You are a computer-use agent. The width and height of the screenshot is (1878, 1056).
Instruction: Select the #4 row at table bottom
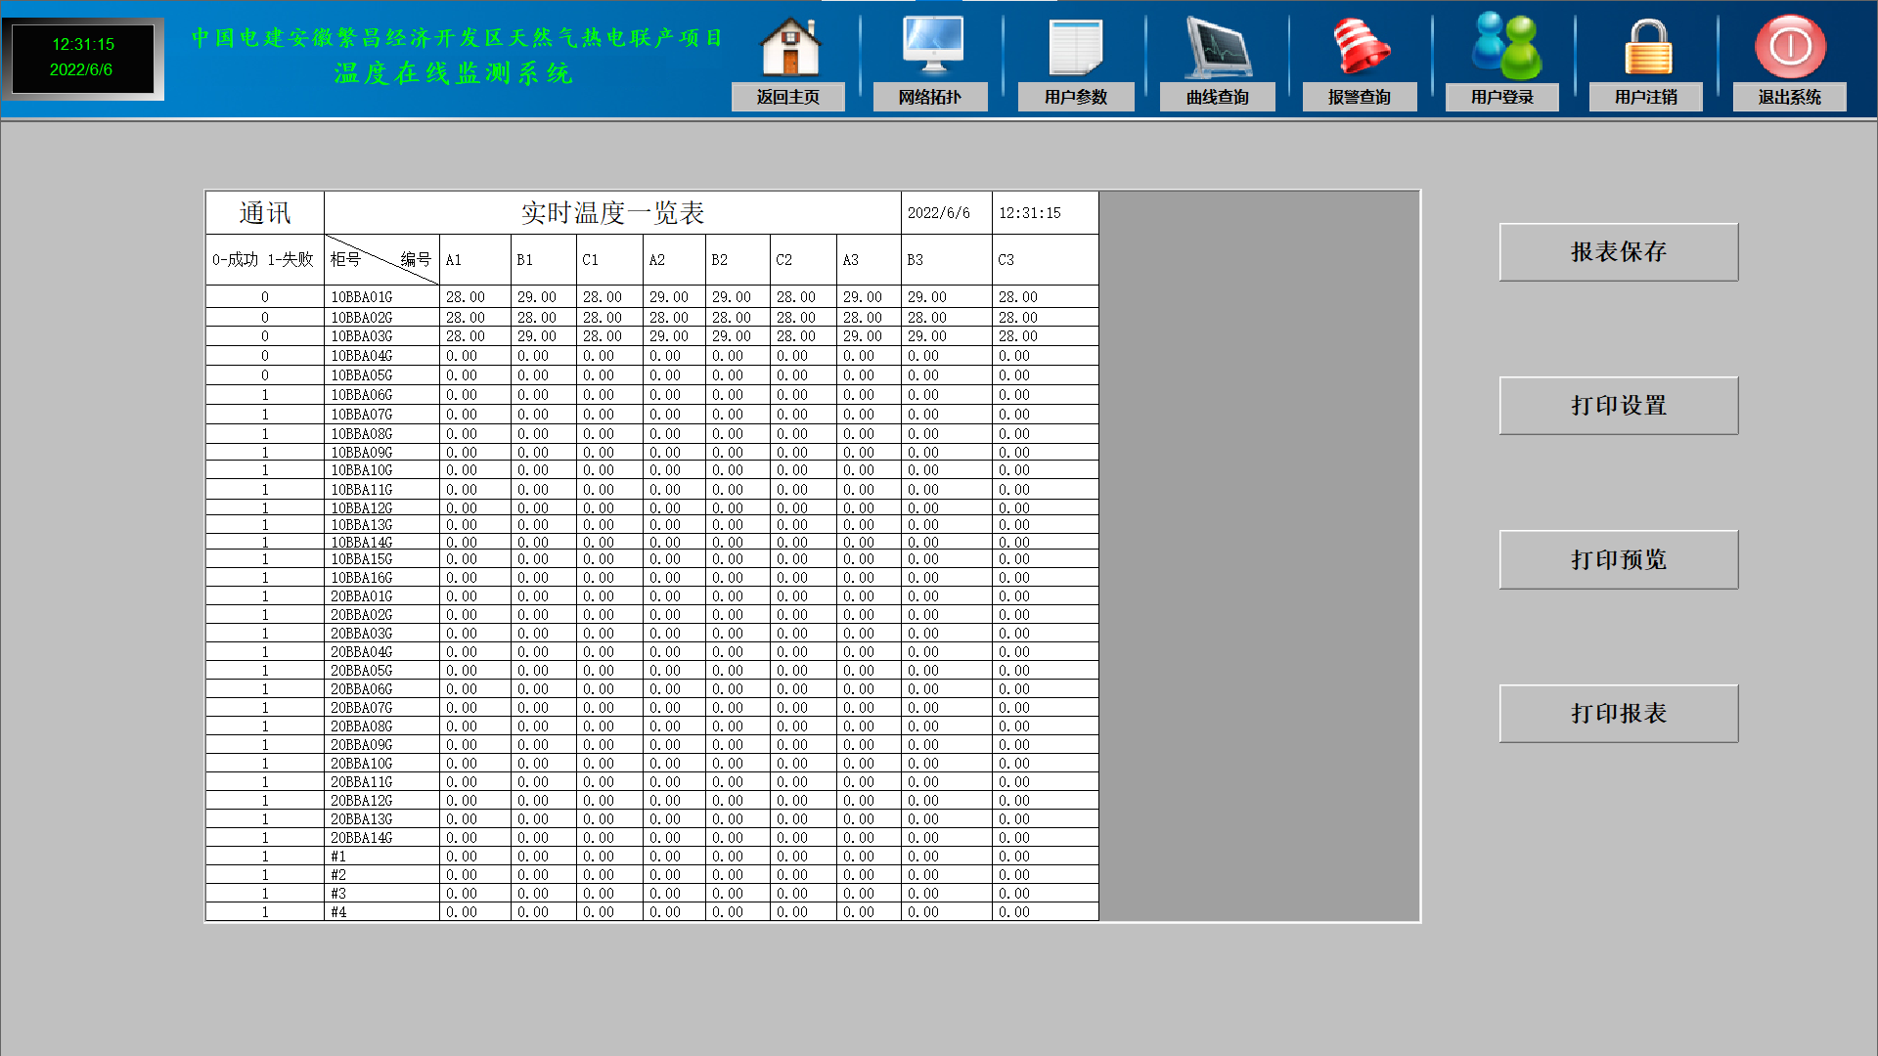(337, 910)
